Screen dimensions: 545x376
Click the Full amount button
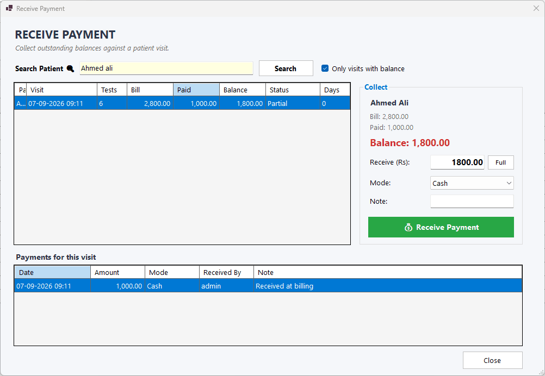pos(500,162)
